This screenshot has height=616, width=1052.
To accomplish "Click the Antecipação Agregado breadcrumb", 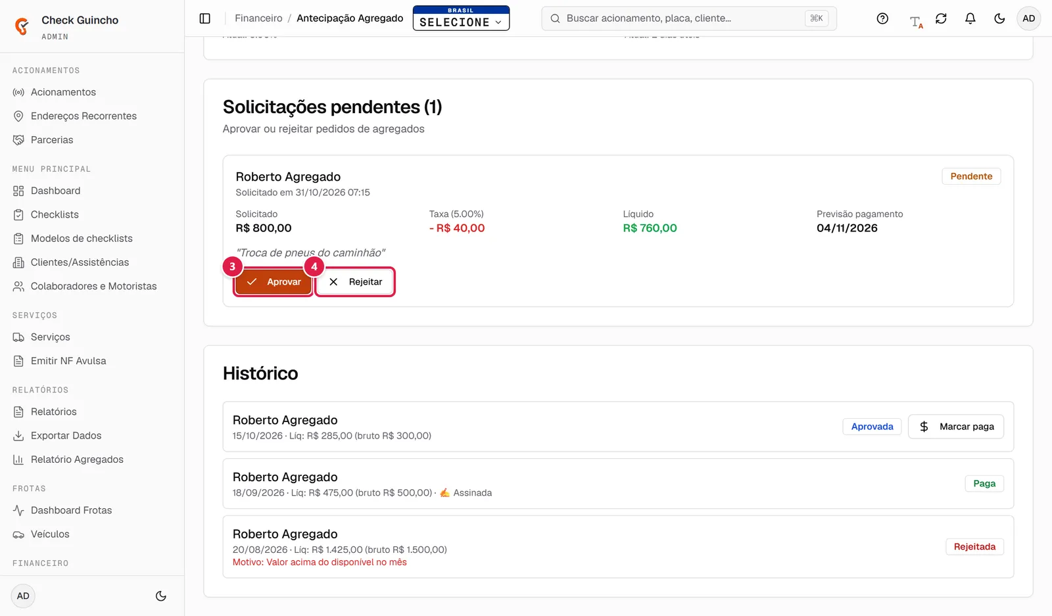I will (350, 18).
